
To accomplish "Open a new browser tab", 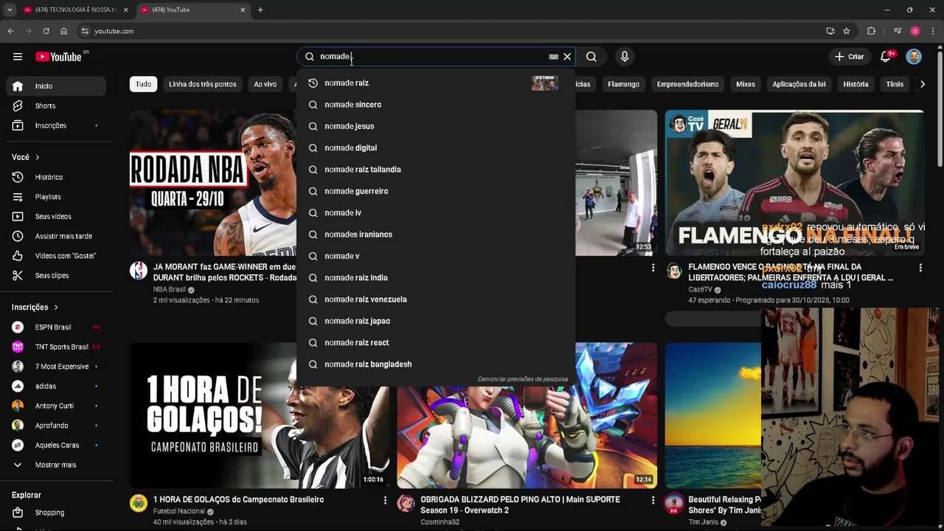I will 260,10.
